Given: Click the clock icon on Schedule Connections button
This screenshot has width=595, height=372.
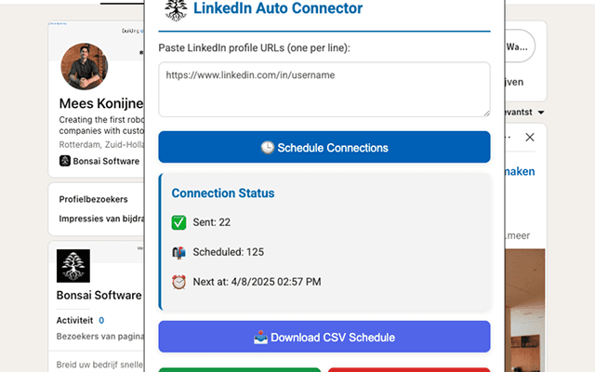Looking at the screenshot, I should click(268, 148).
